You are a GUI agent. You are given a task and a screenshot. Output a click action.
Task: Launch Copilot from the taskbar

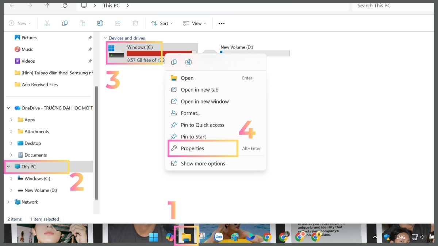pos(170,237)
